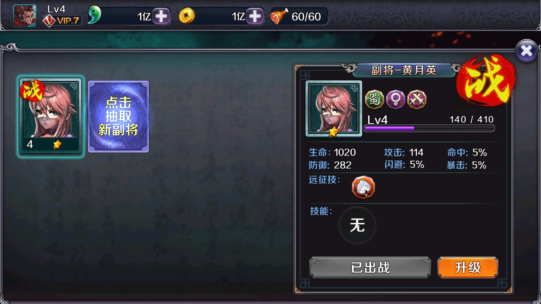541x304 pixels.
Task: Tap the meat stamina icon
Action: [x=279, y=16]
